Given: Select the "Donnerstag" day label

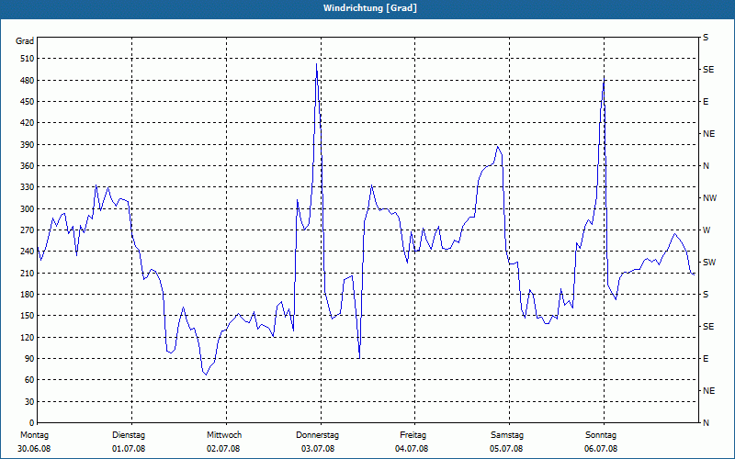Looking at the screenshot, I should pyautogui.click(x=317, y=435).
